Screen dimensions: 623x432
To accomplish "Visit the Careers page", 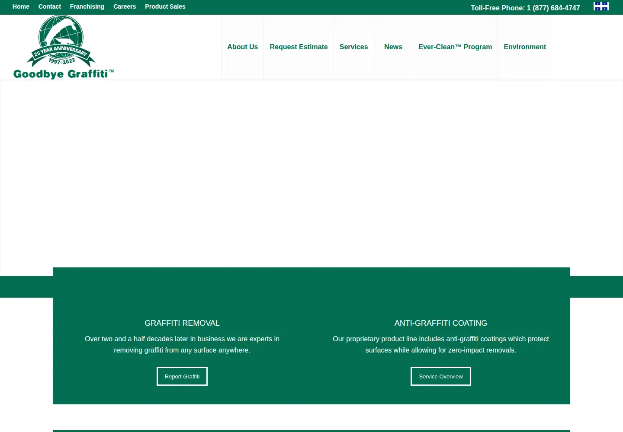I will tap(125, 6).
